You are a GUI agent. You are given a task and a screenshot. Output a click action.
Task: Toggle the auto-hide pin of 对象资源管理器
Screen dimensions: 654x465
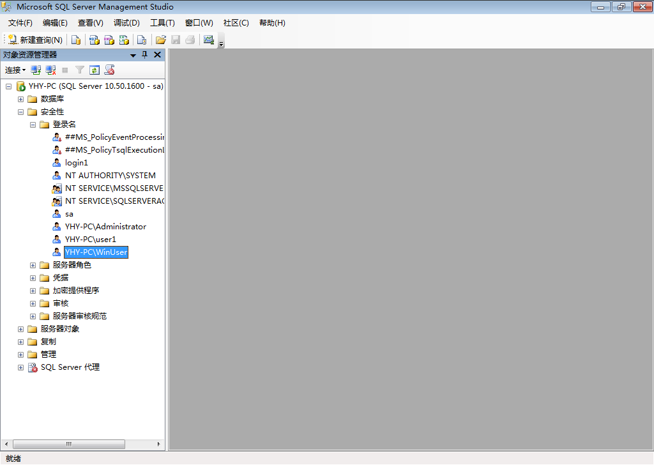coord(145,55)
